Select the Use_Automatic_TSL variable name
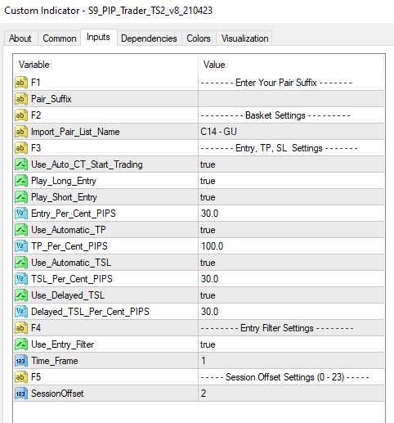Screen dimensions: 394x423 pyautogui.click(x=71, y=263)
